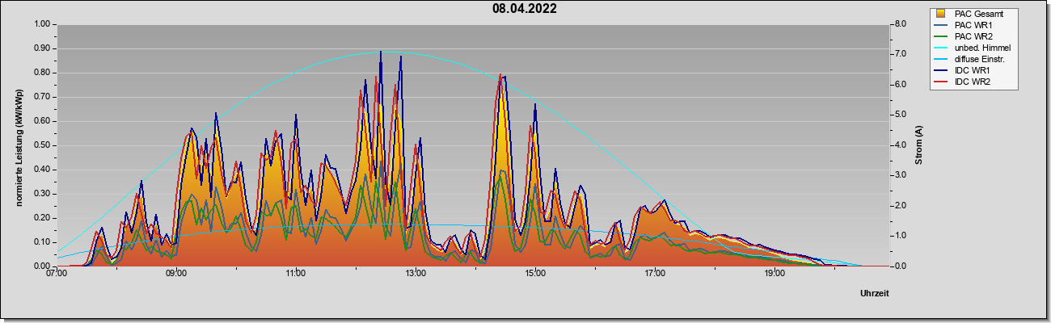This screenshot has width=1051, height=323.
Task: Click the 19:00 time axis label
Action: click(775, 274)
